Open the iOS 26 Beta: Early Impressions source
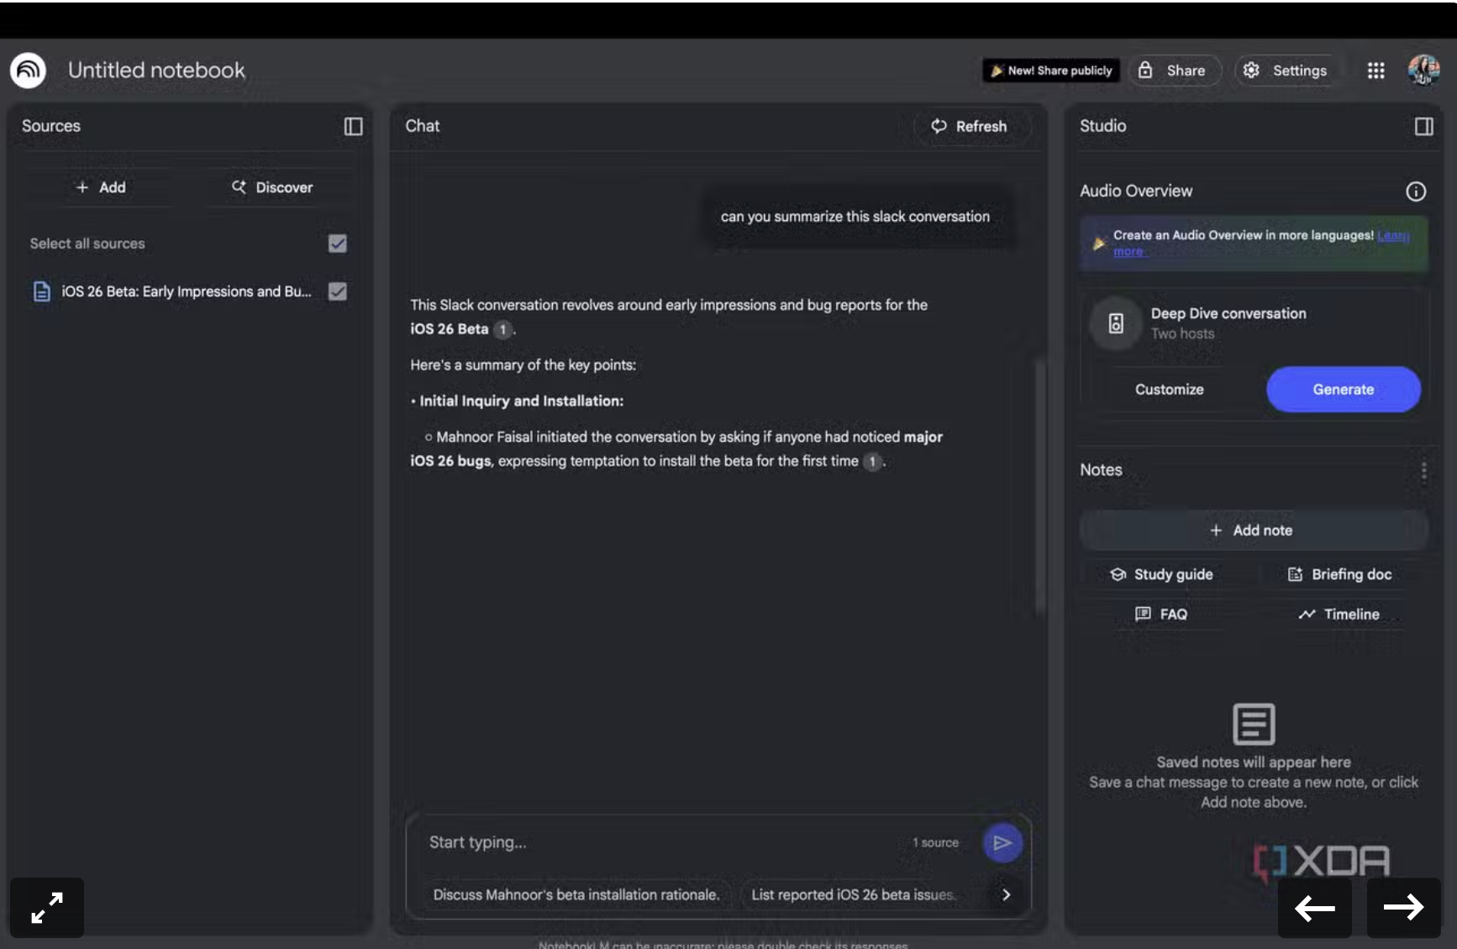 pos(187,291)
